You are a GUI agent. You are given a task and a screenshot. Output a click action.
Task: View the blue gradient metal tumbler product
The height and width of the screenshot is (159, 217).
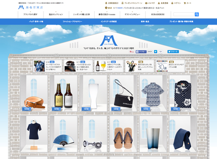153,139
